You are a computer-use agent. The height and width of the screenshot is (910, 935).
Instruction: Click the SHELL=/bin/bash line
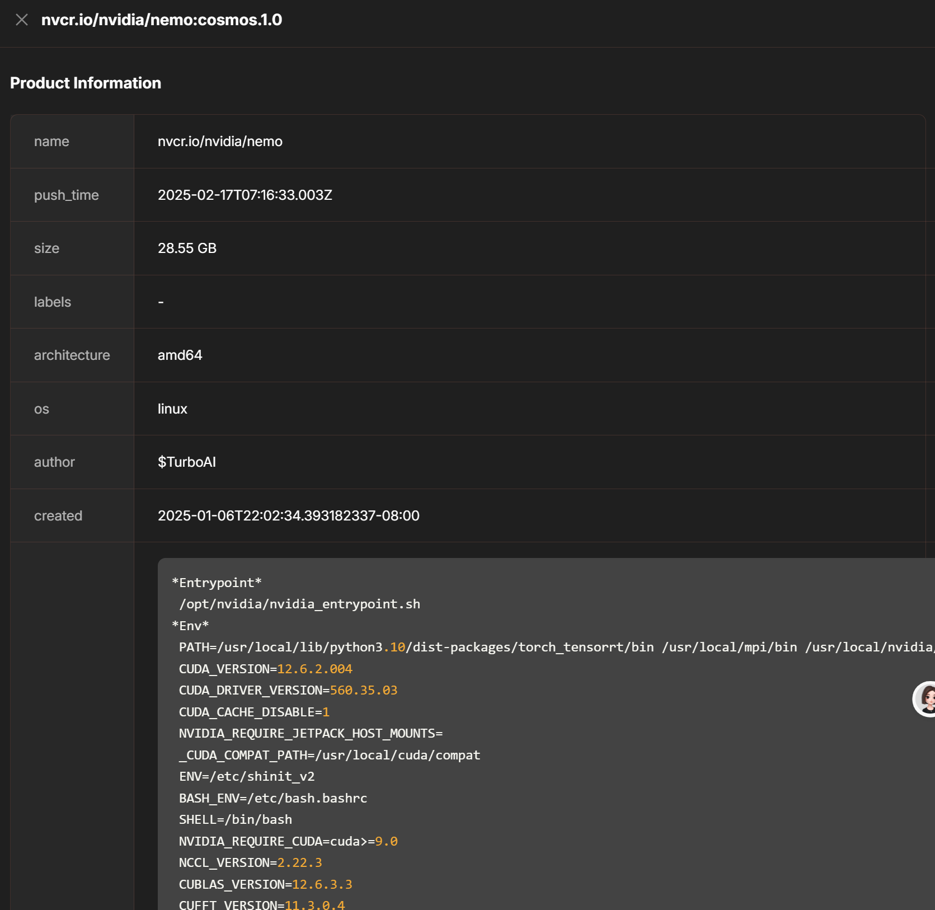235,820
